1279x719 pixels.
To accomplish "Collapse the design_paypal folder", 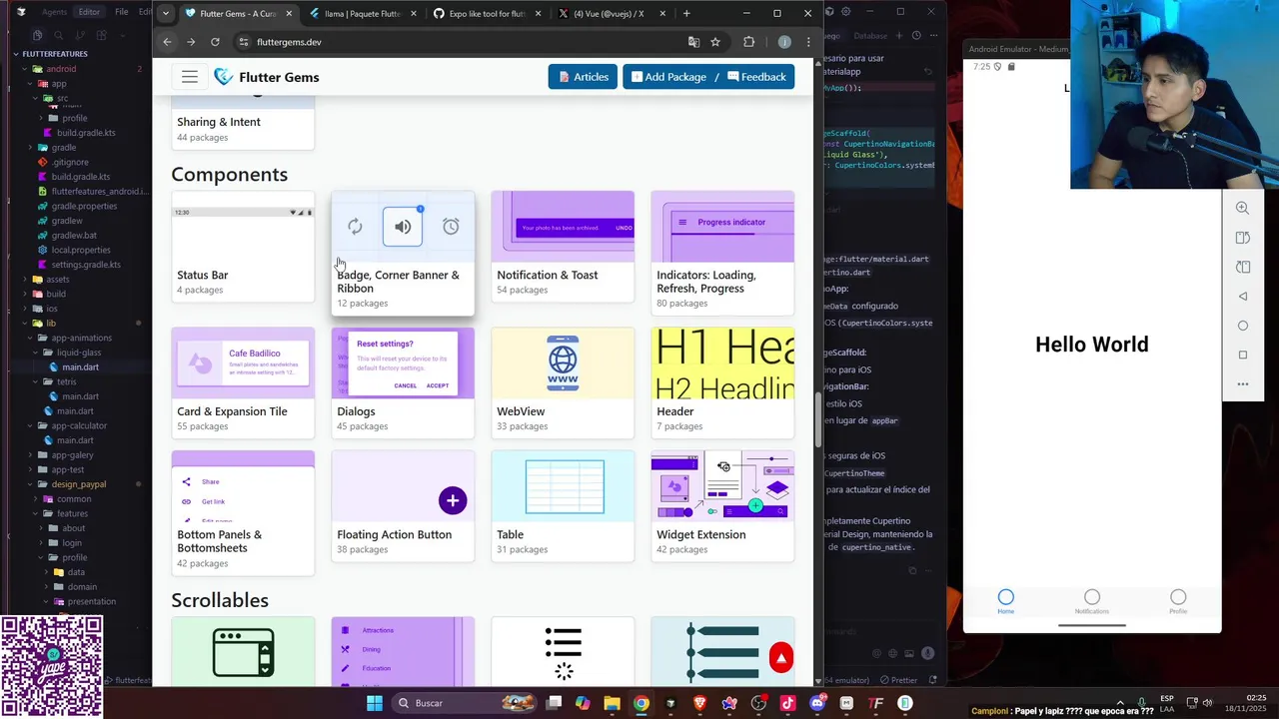I will [x=78, y=484].
